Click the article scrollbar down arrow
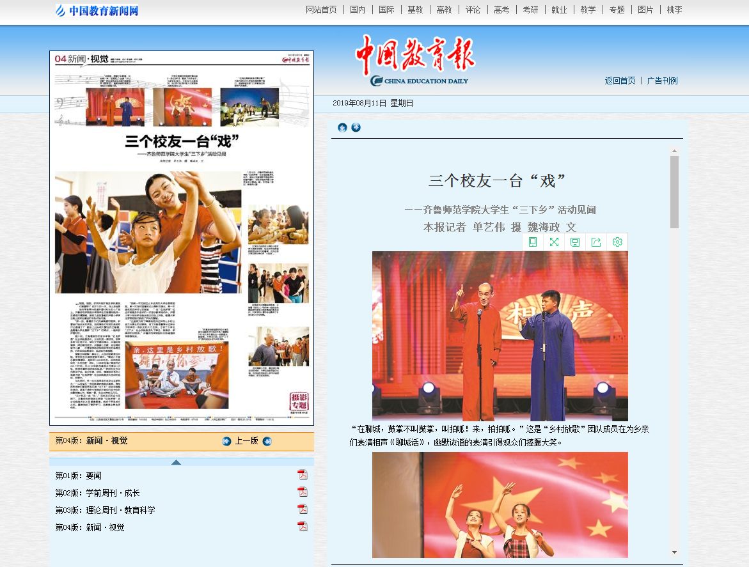The image size is (749, 567). (x=674, y=552)
